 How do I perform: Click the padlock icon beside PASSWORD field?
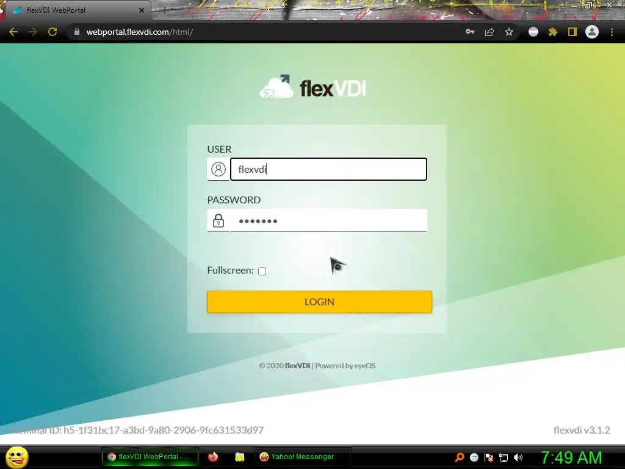219,220
